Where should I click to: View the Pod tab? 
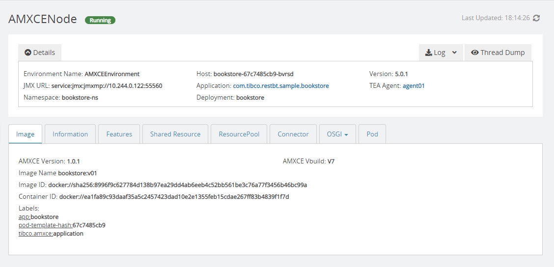click(x=372, y=134)
